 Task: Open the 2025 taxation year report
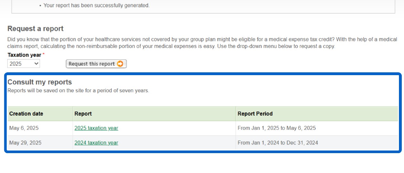point(96,128)
